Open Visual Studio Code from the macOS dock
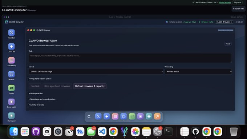 [102, 131]
